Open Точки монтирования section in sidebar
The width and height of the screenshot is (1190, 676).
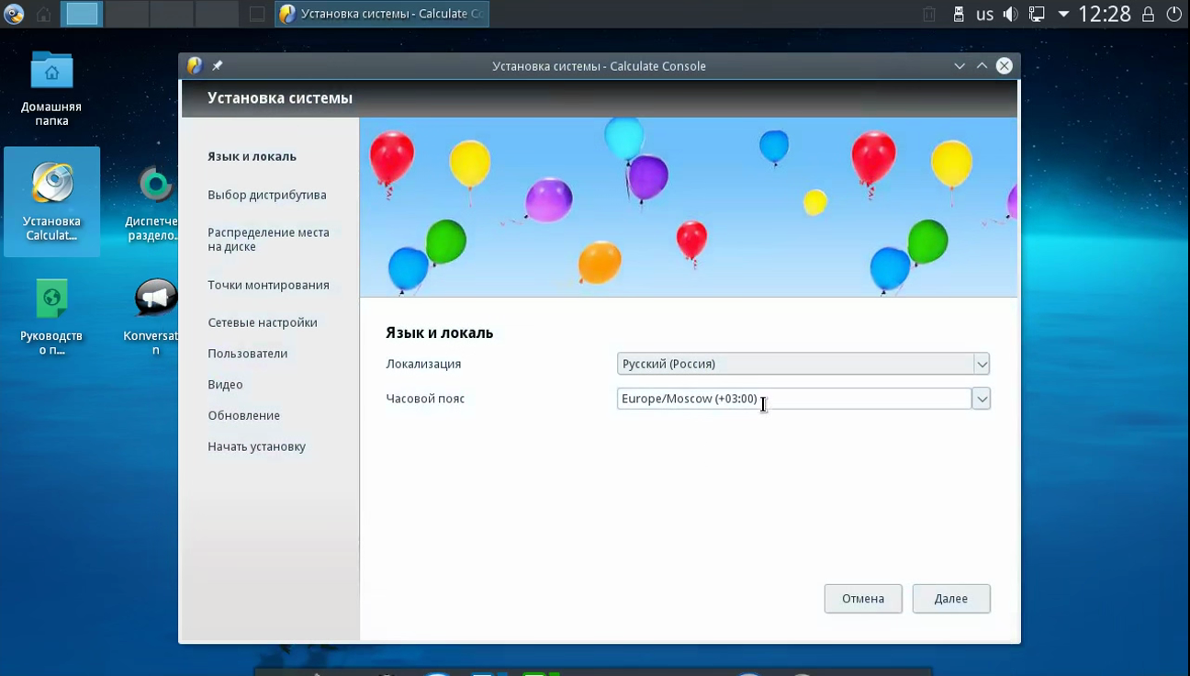[268, 285]
